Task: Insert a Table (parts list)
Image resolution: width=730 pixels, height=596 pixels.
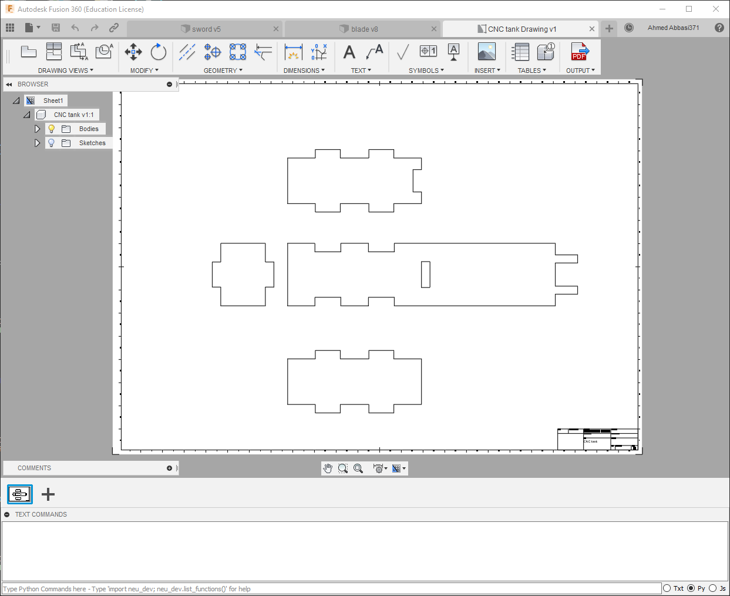Action: pyautogui.click(x=520, y=52)
